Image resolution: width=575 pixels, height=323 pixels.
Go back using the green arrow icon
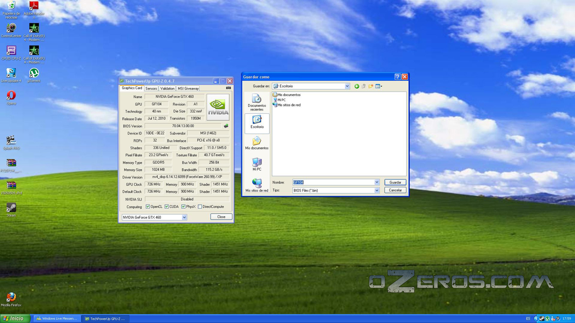tap(357, 86)
